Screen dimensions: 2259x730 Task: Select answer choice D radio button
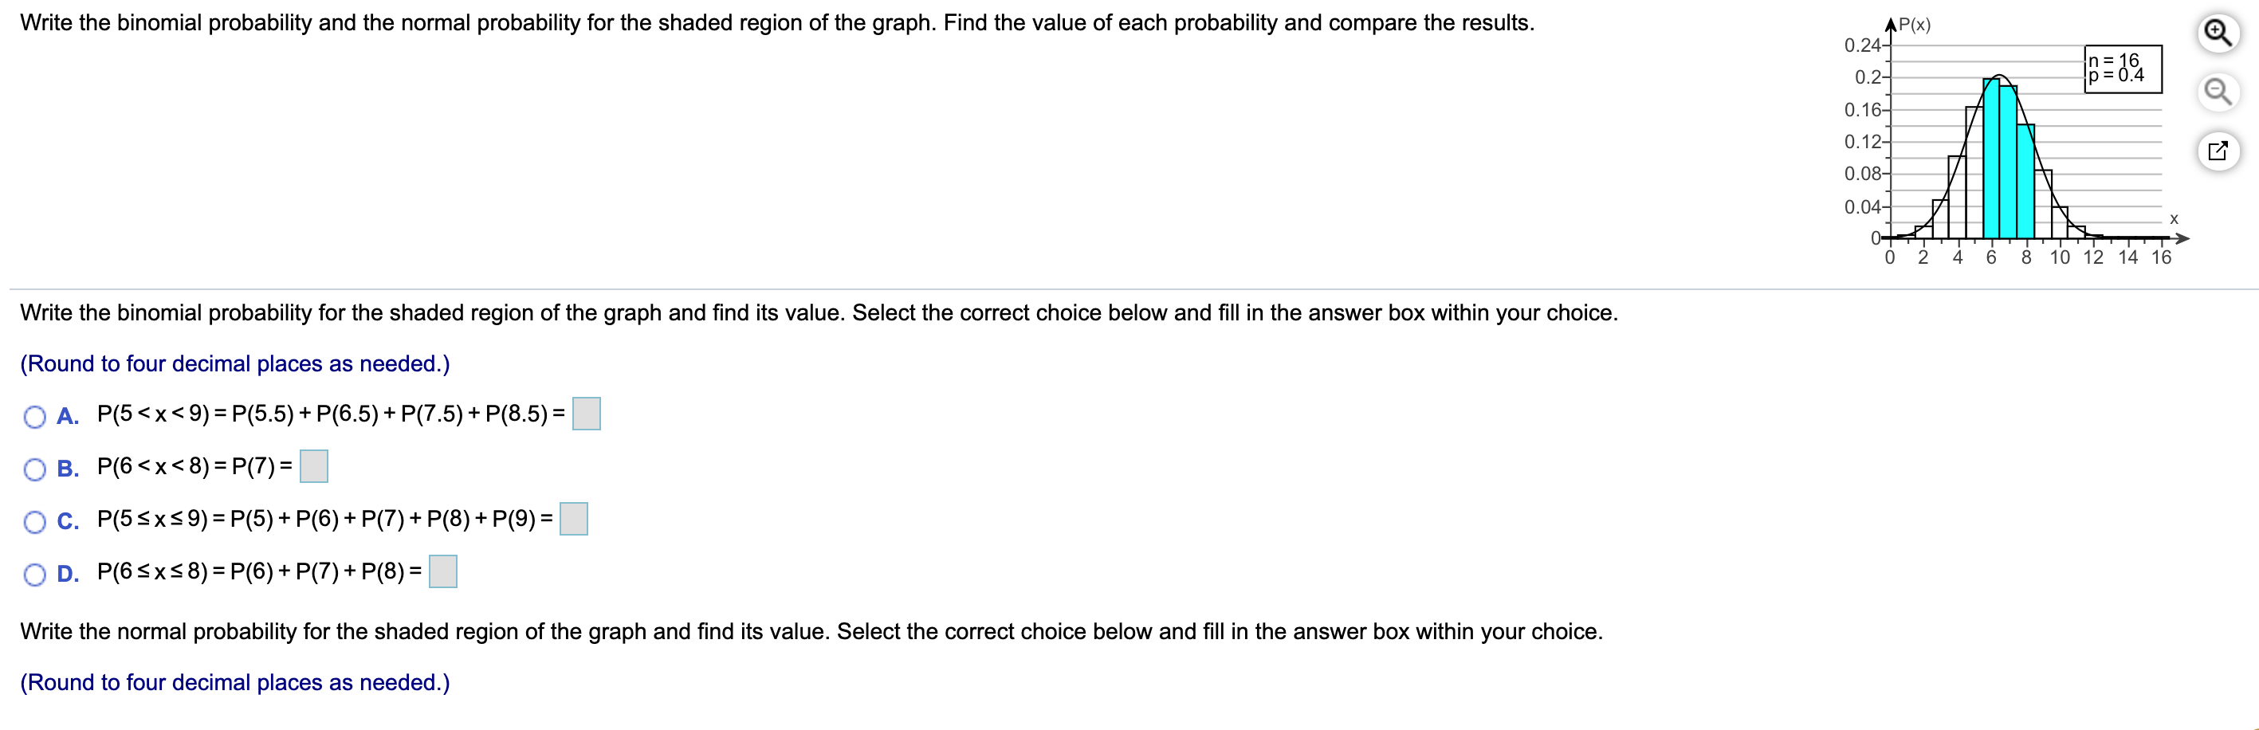pyautogui.click(x=34, y=574)
